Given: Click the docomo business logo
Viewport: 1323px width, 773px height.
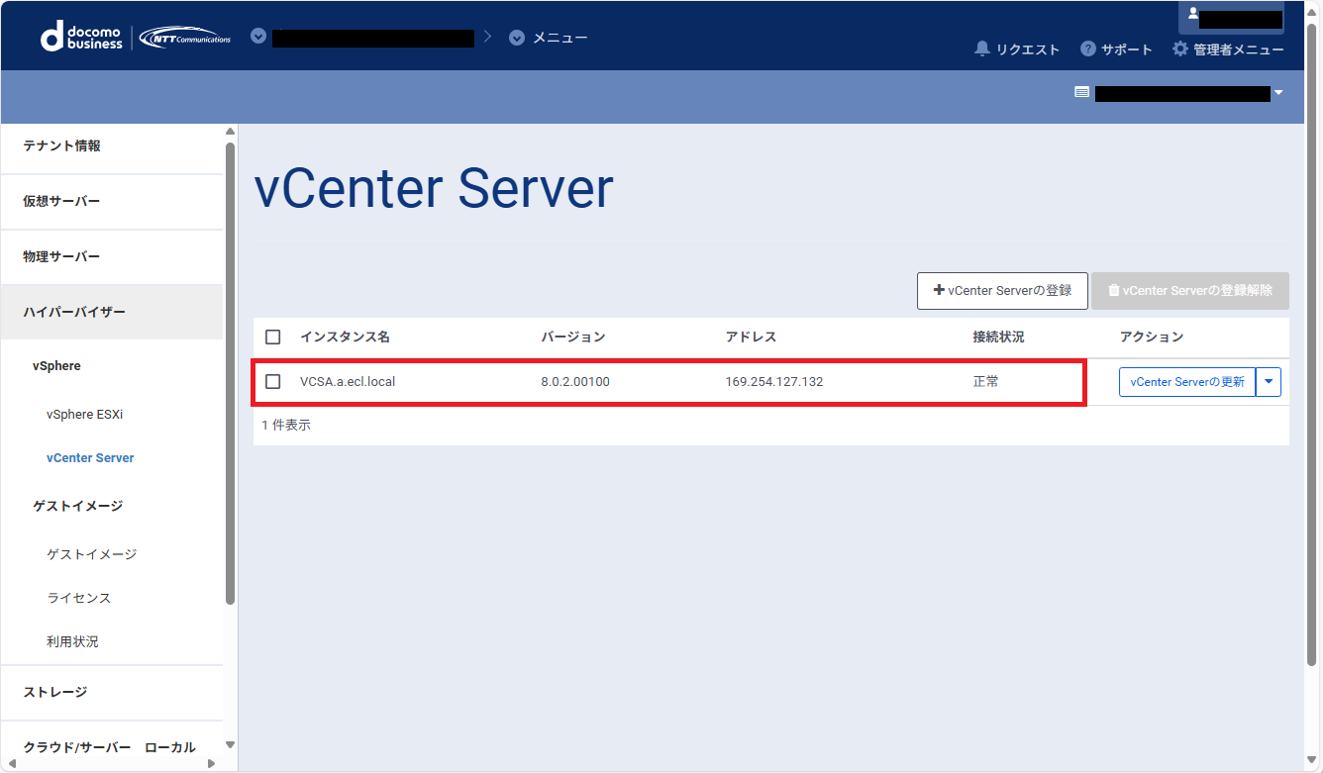Looking at the screenshot, I should [81, 38].
